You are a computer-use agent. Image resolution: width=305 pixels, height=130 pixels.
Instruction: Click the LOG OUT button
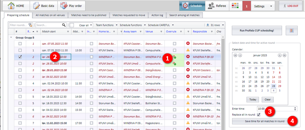tap(291, 6)
